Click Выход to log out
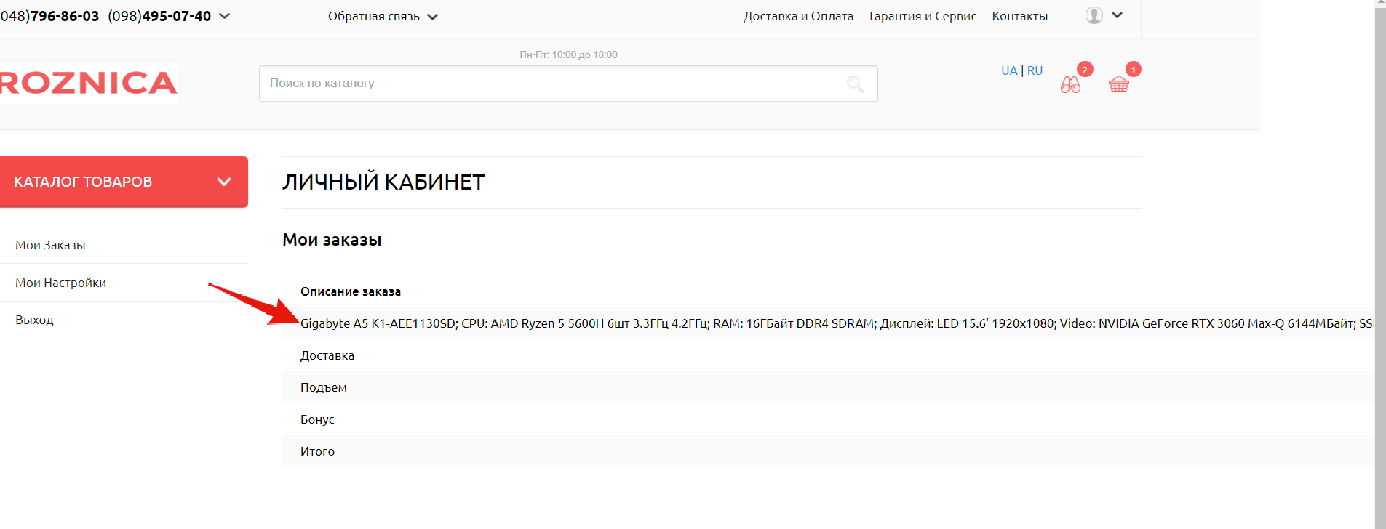The image size is (1386, 529). tap(34, 320)
